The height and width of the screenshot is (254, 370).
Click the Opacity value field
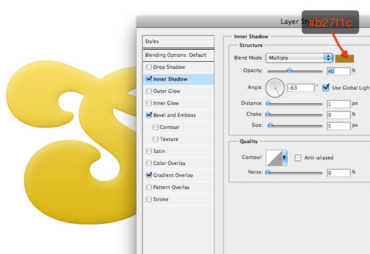[338, 71]
